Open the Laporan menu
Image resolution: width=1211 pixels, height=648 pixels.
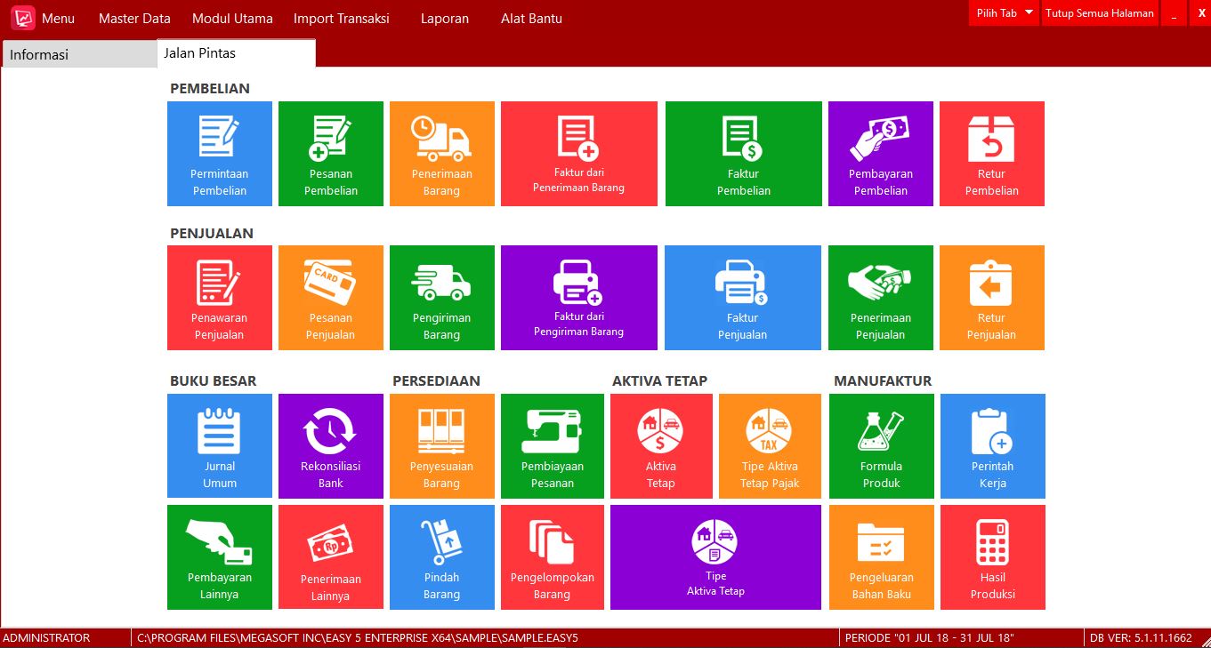click(x=444, y=19)
